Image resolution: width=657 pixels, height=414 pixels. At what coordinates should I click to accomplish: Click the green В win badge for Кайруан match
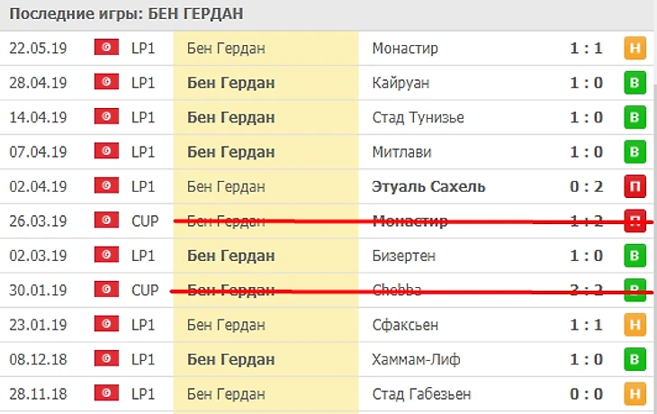tap(635, 83)
